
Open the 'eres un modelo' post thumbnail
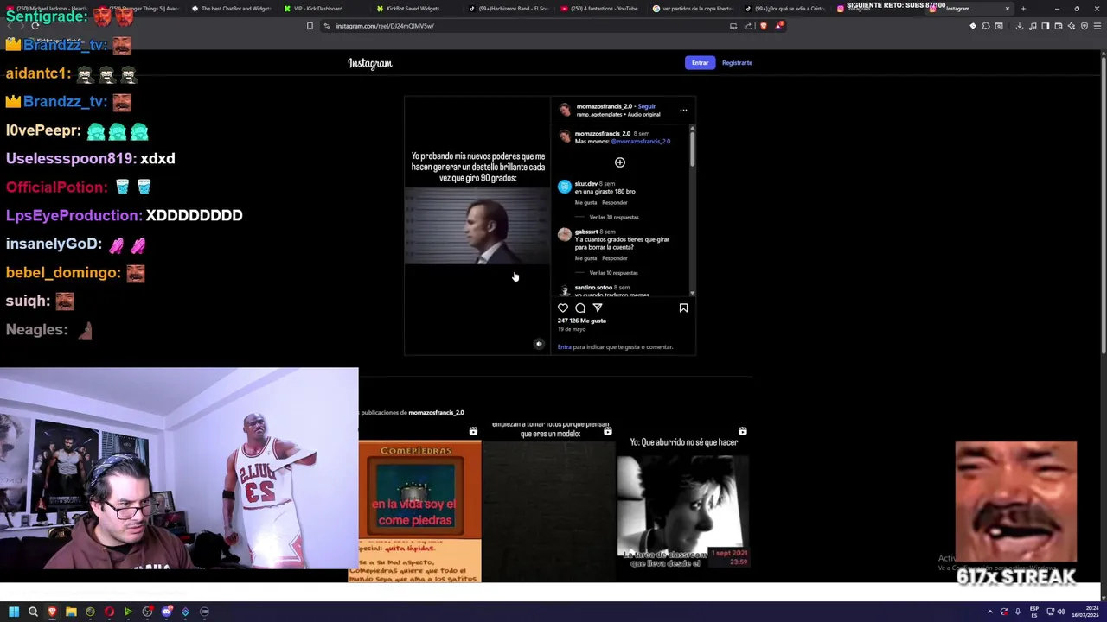(x=549, y=501)
